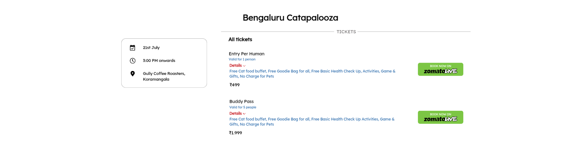Click the Gully Coffee Roasters, Koramangala venue text

coord(164,76)
